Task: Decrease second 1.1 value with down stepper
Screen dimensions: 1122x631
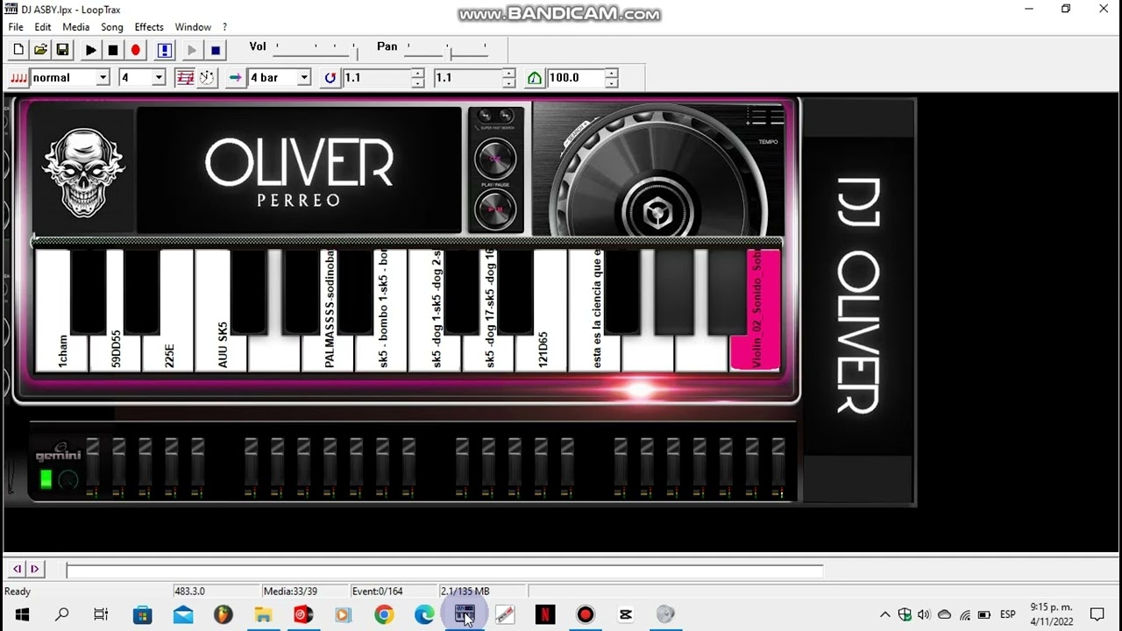Action: [509, 82]
